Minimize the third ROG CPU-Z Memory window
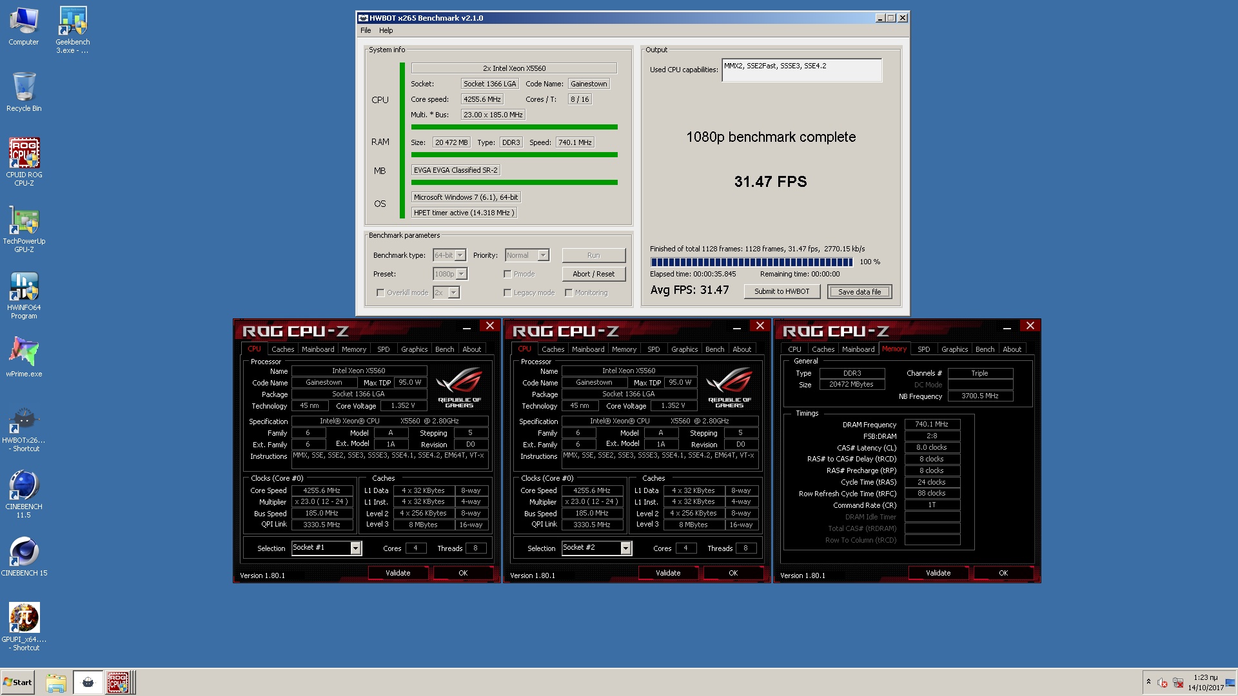 1007,328
